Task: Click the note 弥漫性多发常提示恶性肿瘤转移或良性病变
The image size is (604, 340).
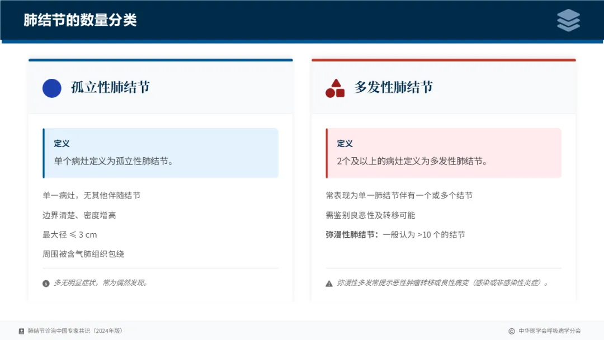Action: 442,283
